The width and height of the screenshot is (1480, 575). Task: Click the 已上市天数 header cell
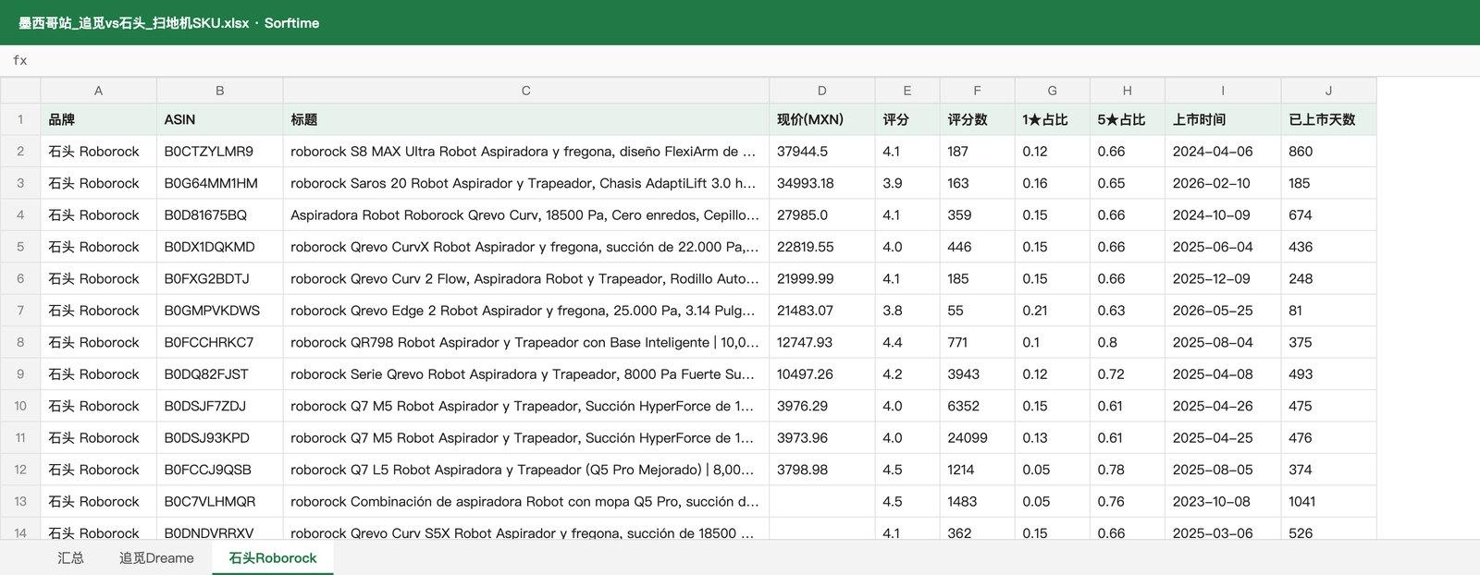(x=1328, y=119)
